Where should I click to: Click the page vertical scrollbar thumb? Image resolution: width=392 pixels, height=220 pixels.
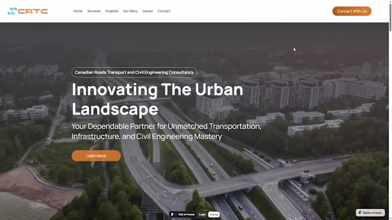point(390,18)
